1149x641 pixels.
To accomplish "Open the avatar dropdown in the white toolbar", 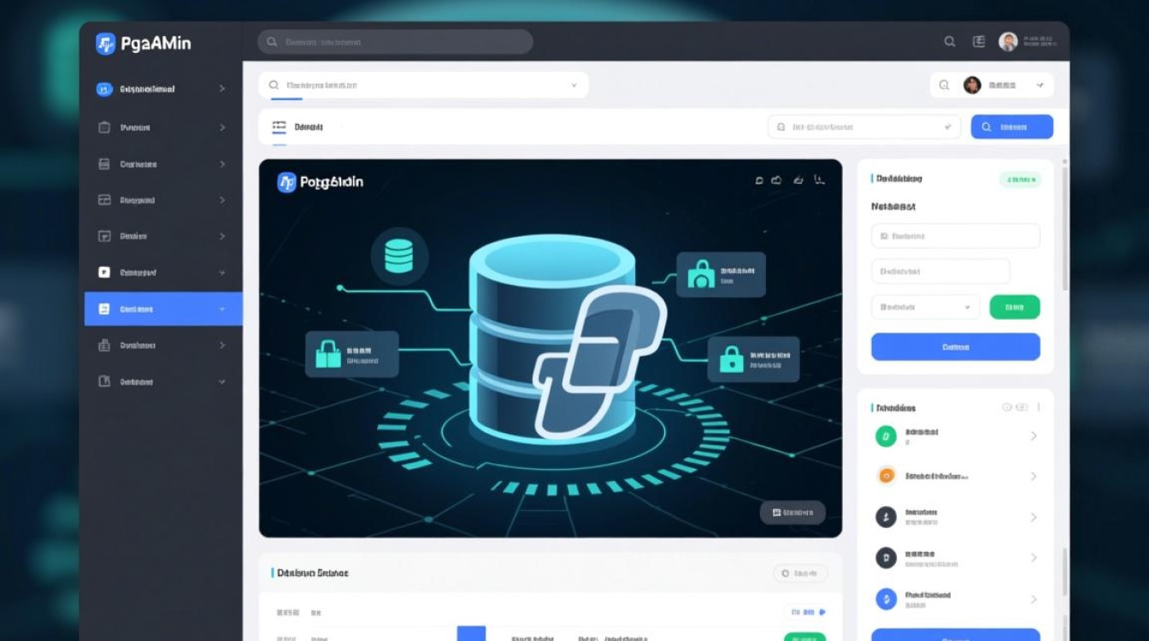I will click(x=1040, y=85).
